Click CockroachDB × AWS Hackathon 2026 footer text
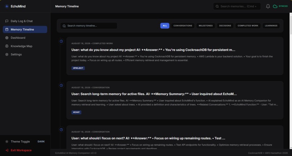Screen dimensions: 292x156 268,153
